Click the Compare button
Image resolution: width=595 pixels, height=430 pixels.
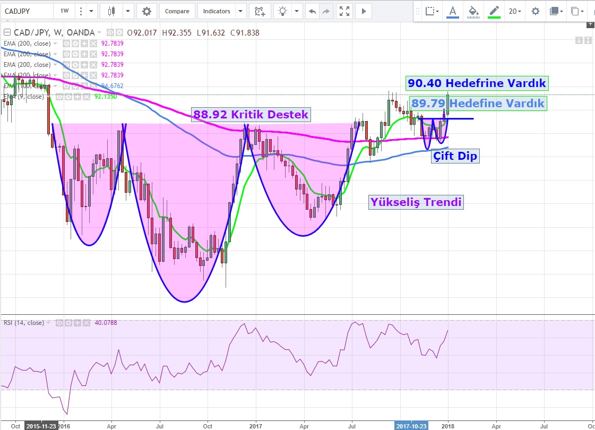point(177,11)
